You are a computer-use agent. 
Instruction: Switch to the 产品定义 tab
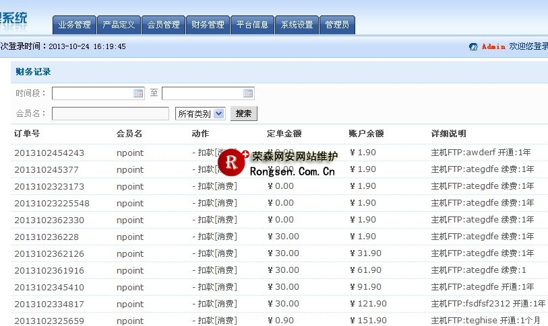click(x=119, y=25)
